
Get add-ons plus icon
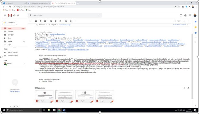196,42
